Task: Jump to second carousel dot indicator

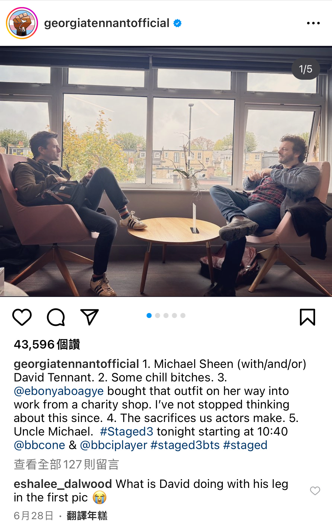Action: [x=158, y=316]
